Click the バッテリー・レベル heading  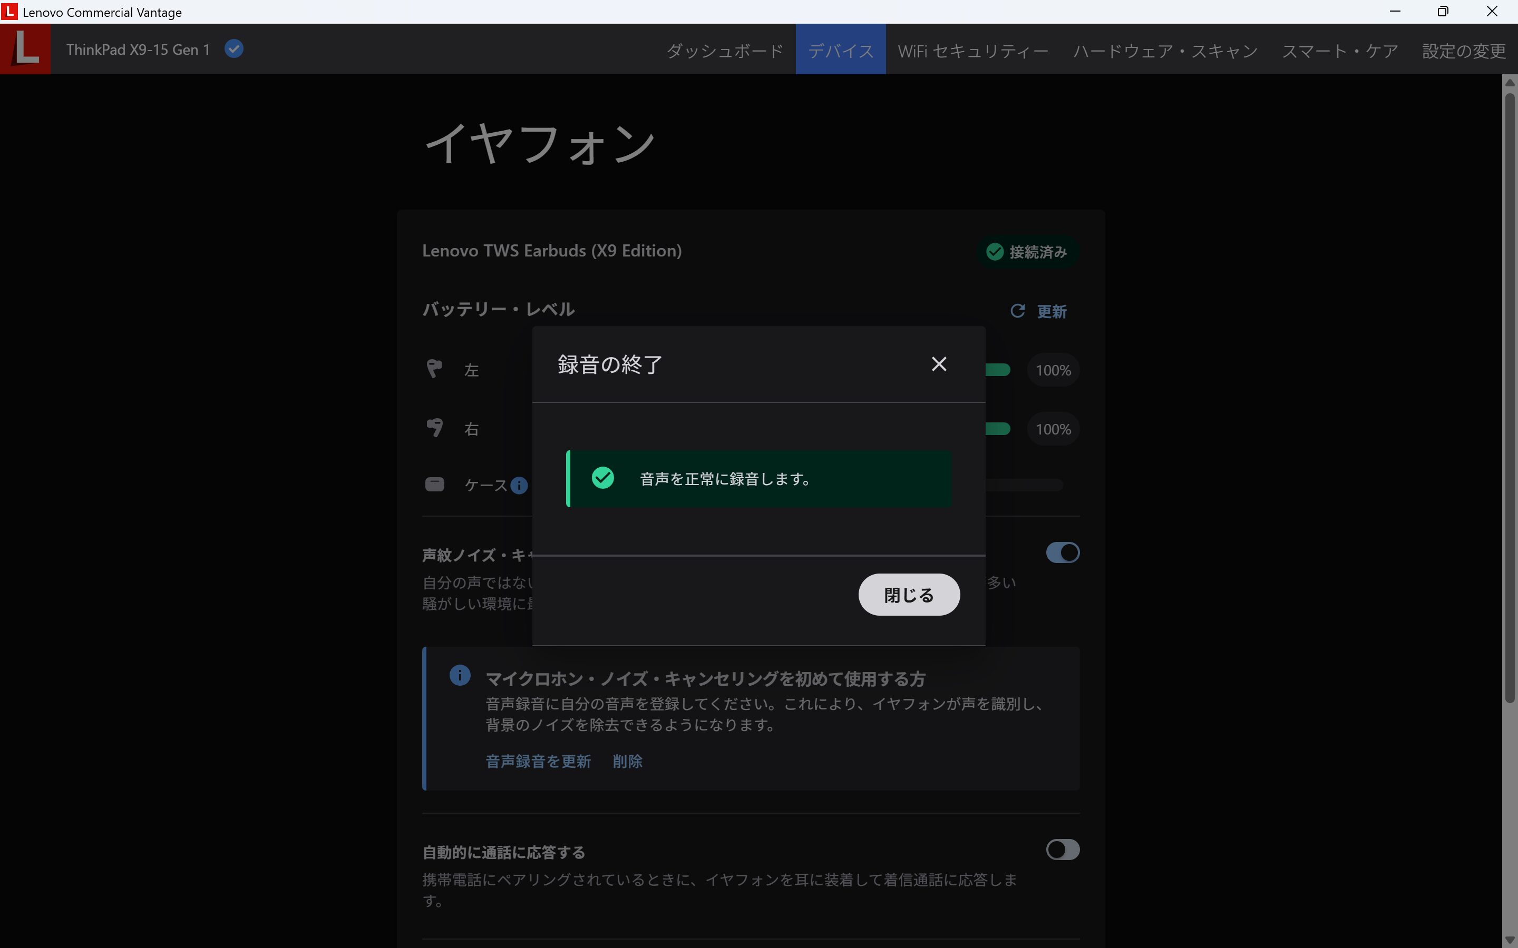coord(498,309)
